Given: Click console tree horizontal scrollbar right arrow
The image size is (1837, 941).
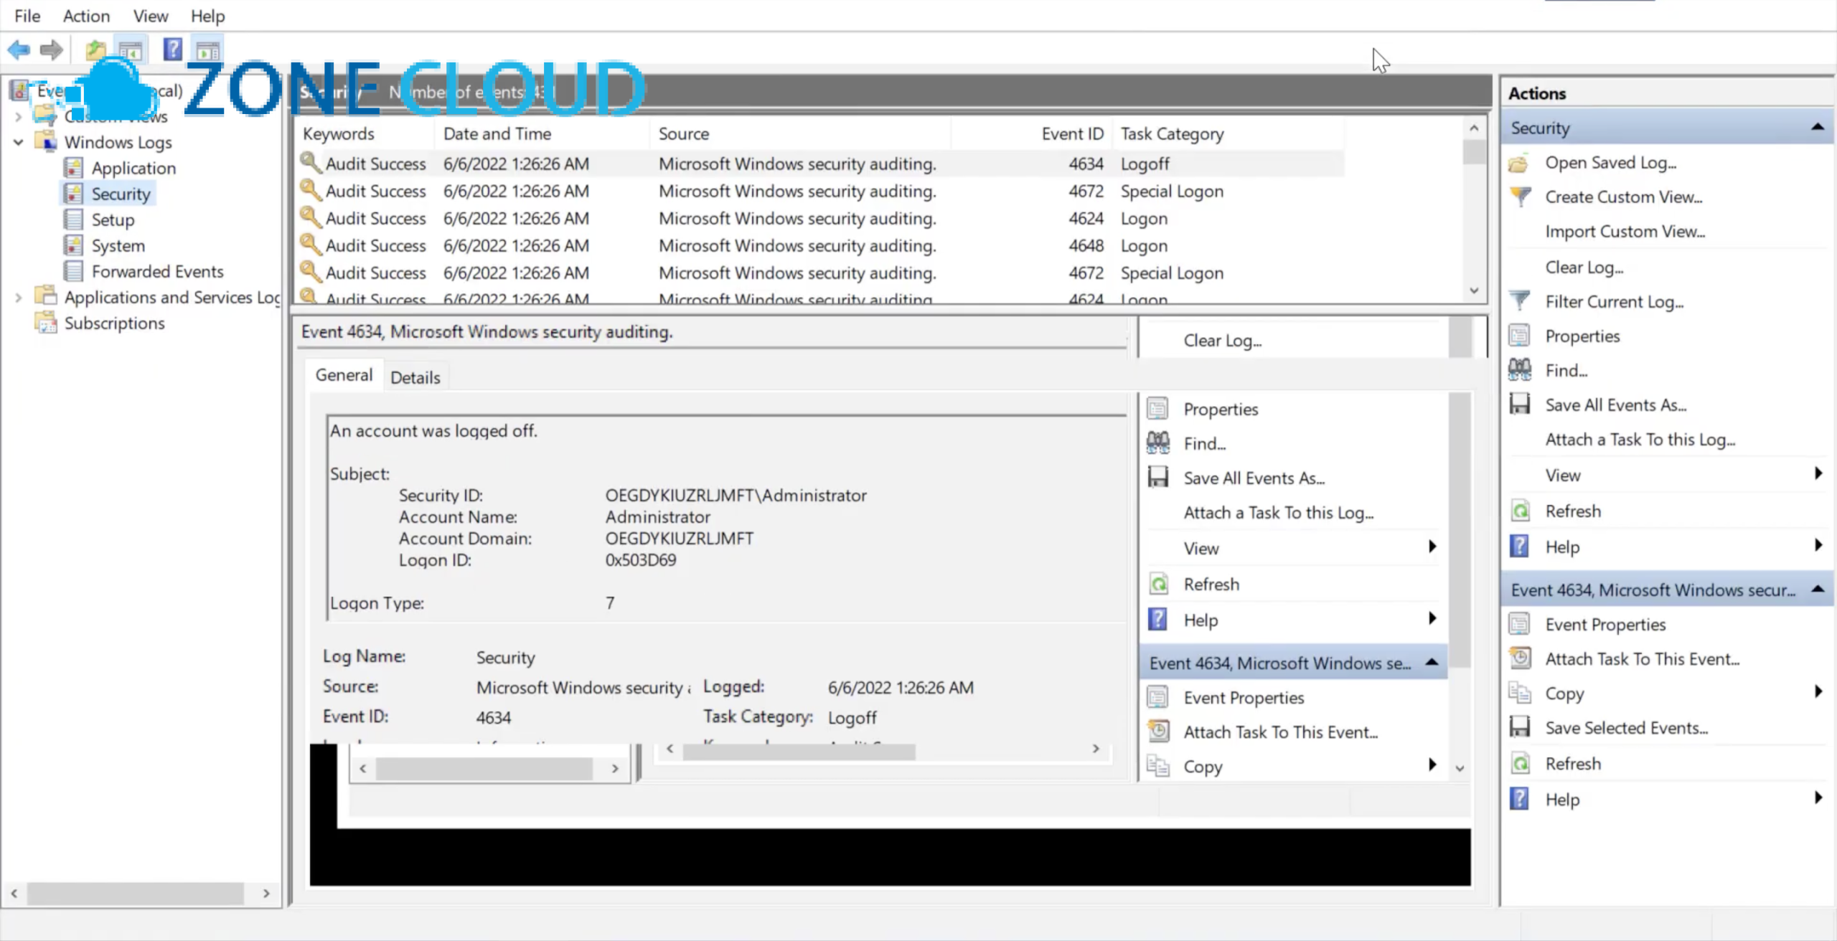Looking at the screenshot, I should pyautogui.click(x=266, y=894).
